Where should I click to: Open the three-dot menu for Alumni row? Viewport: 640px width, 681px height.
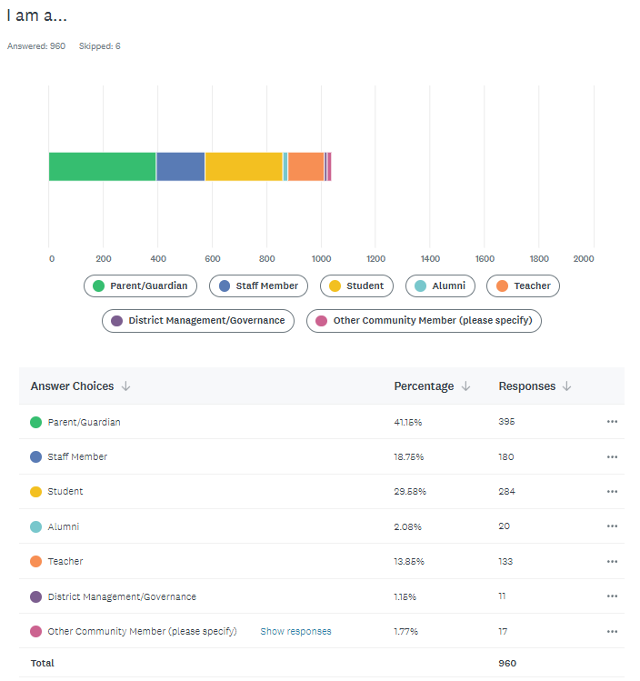click(x=612, y=526)
